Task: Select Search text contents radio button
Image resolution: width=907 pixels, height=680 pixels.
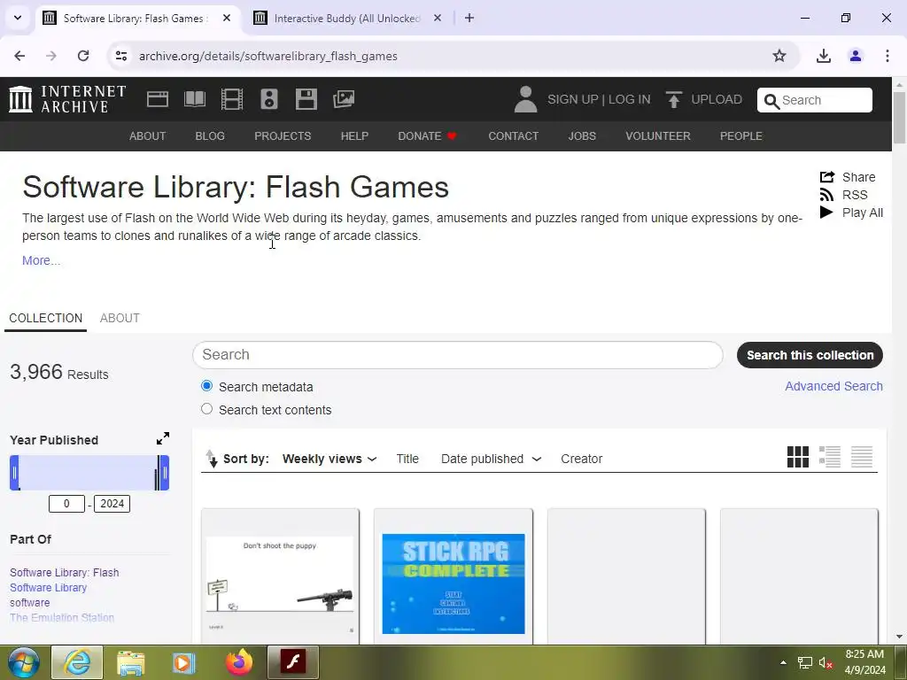Action: (x=206, y=409)
